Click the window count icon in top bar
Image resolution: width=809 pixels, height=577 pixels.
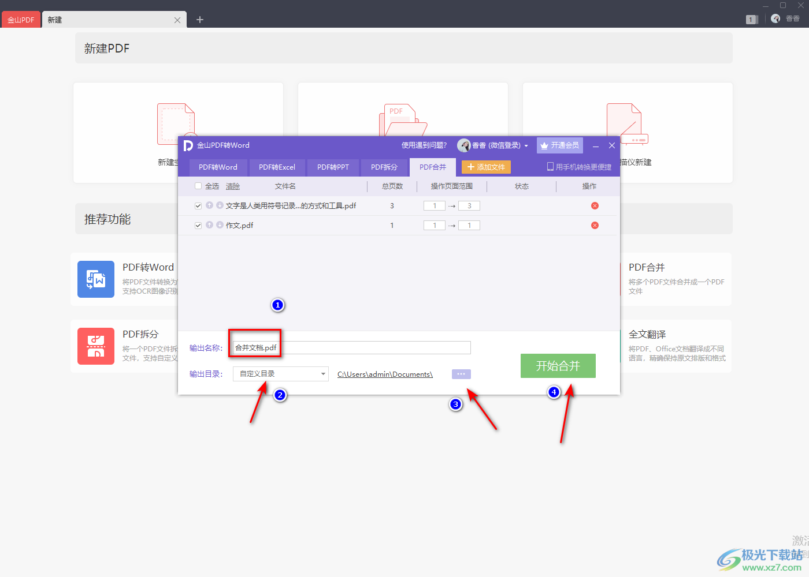[752, 20]
